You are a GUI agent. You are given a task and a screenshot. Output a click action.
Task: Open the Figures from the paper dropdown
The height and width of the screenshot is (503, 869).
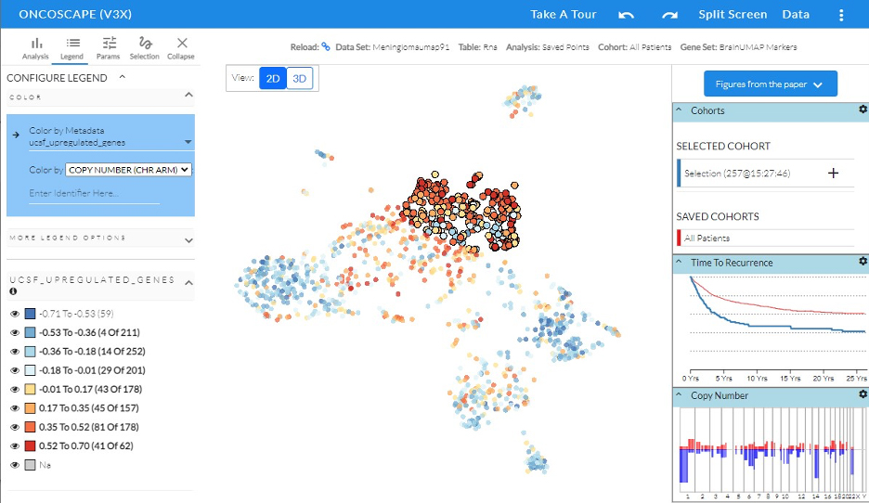coord(770,84)
